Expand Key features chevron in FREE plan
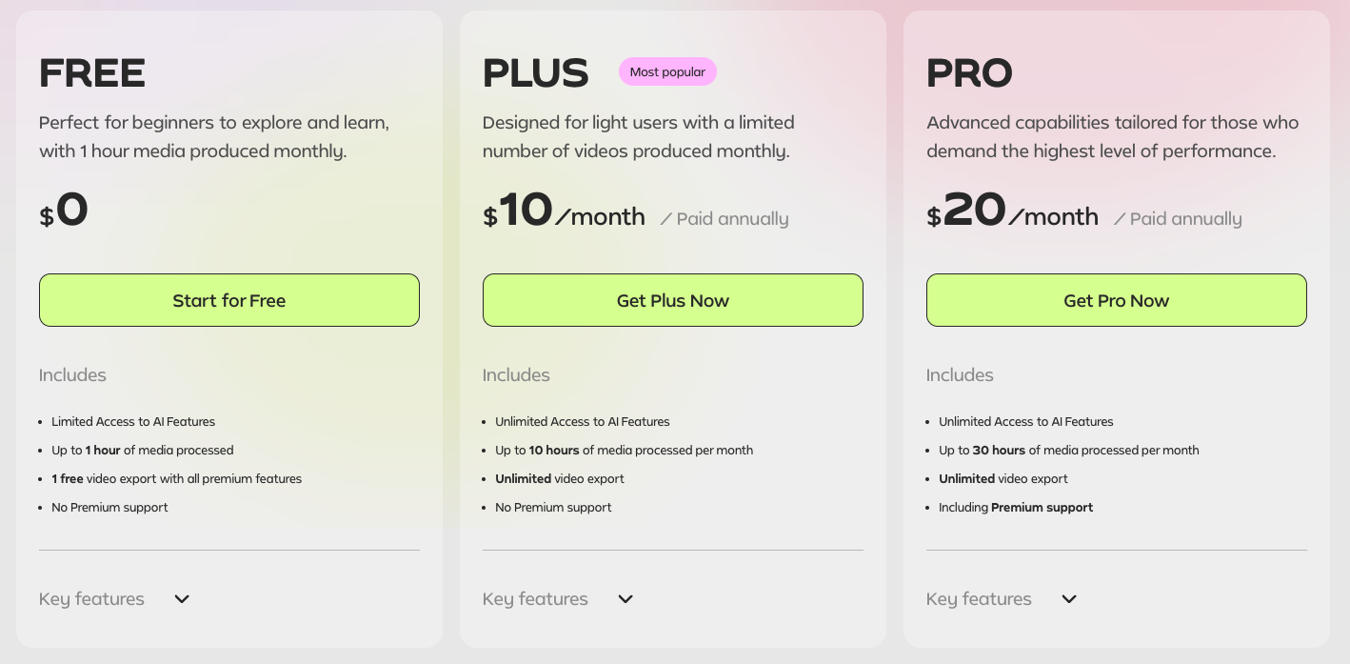 coord(182,599)
